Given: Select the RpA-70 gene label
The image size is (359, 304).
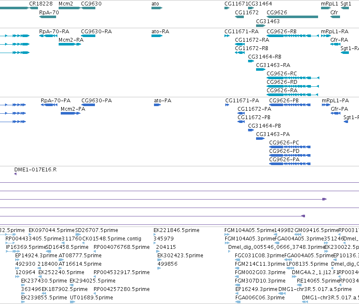Looking at the screenshot, I should click(x=49, y=12).
